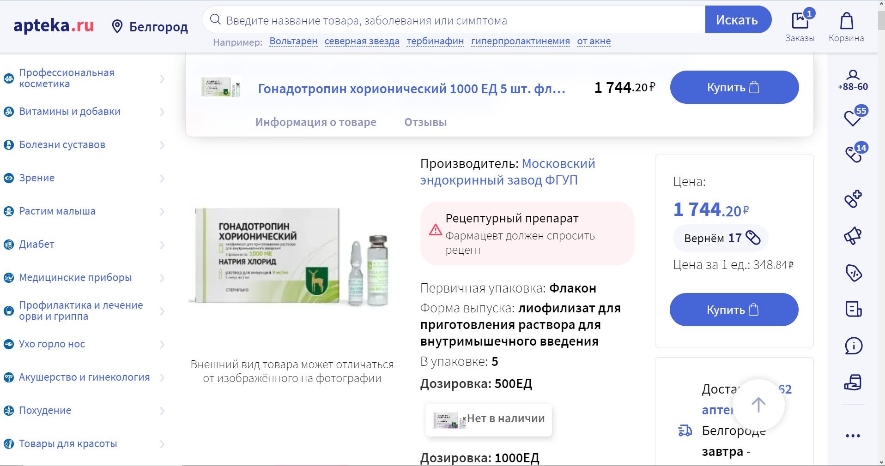885x466 pixels.
Task: Switch to the Отзывы tab
Action: pos(425,122)
